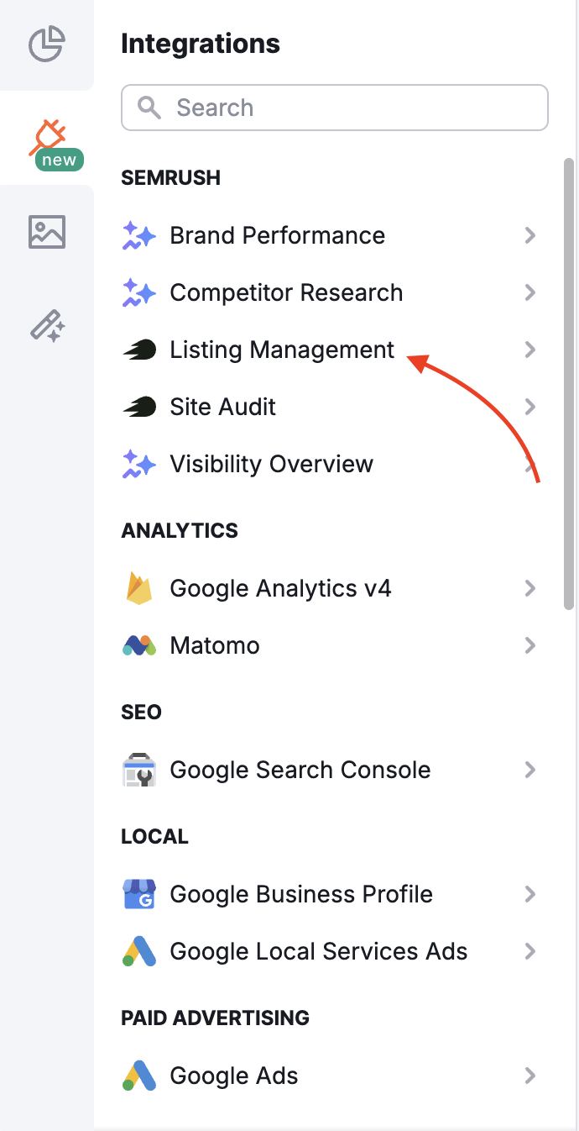Click the Google Business Profile icon
The image size is (579, 1131).
139,894
